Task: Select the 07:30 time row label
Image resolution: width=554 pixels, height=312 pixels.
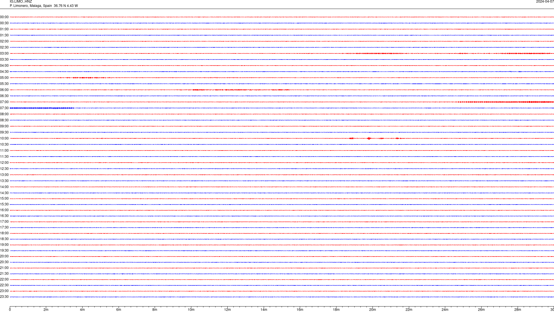Action: (4, 108)
